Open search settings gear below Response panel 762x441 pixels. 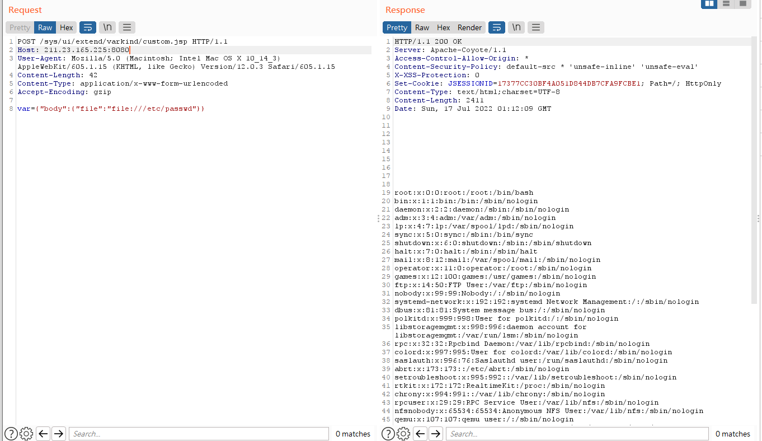coord(403,434)
